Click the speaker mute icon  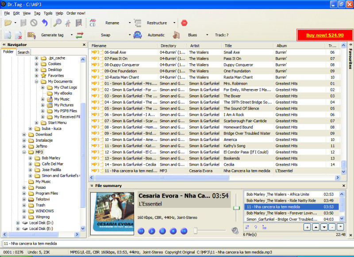235,230
